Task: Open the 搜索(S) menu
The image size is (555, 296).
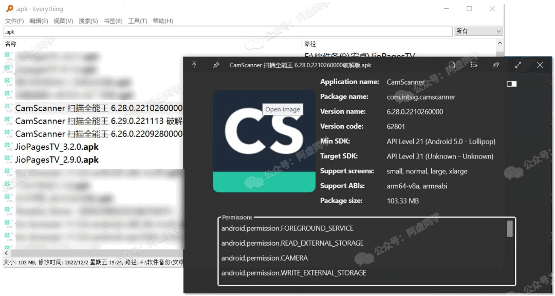Action: (88, 21)
